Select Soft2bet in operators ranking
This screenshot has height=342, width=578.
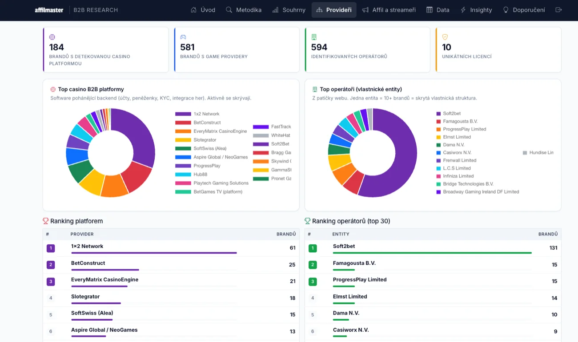(433, 248)
